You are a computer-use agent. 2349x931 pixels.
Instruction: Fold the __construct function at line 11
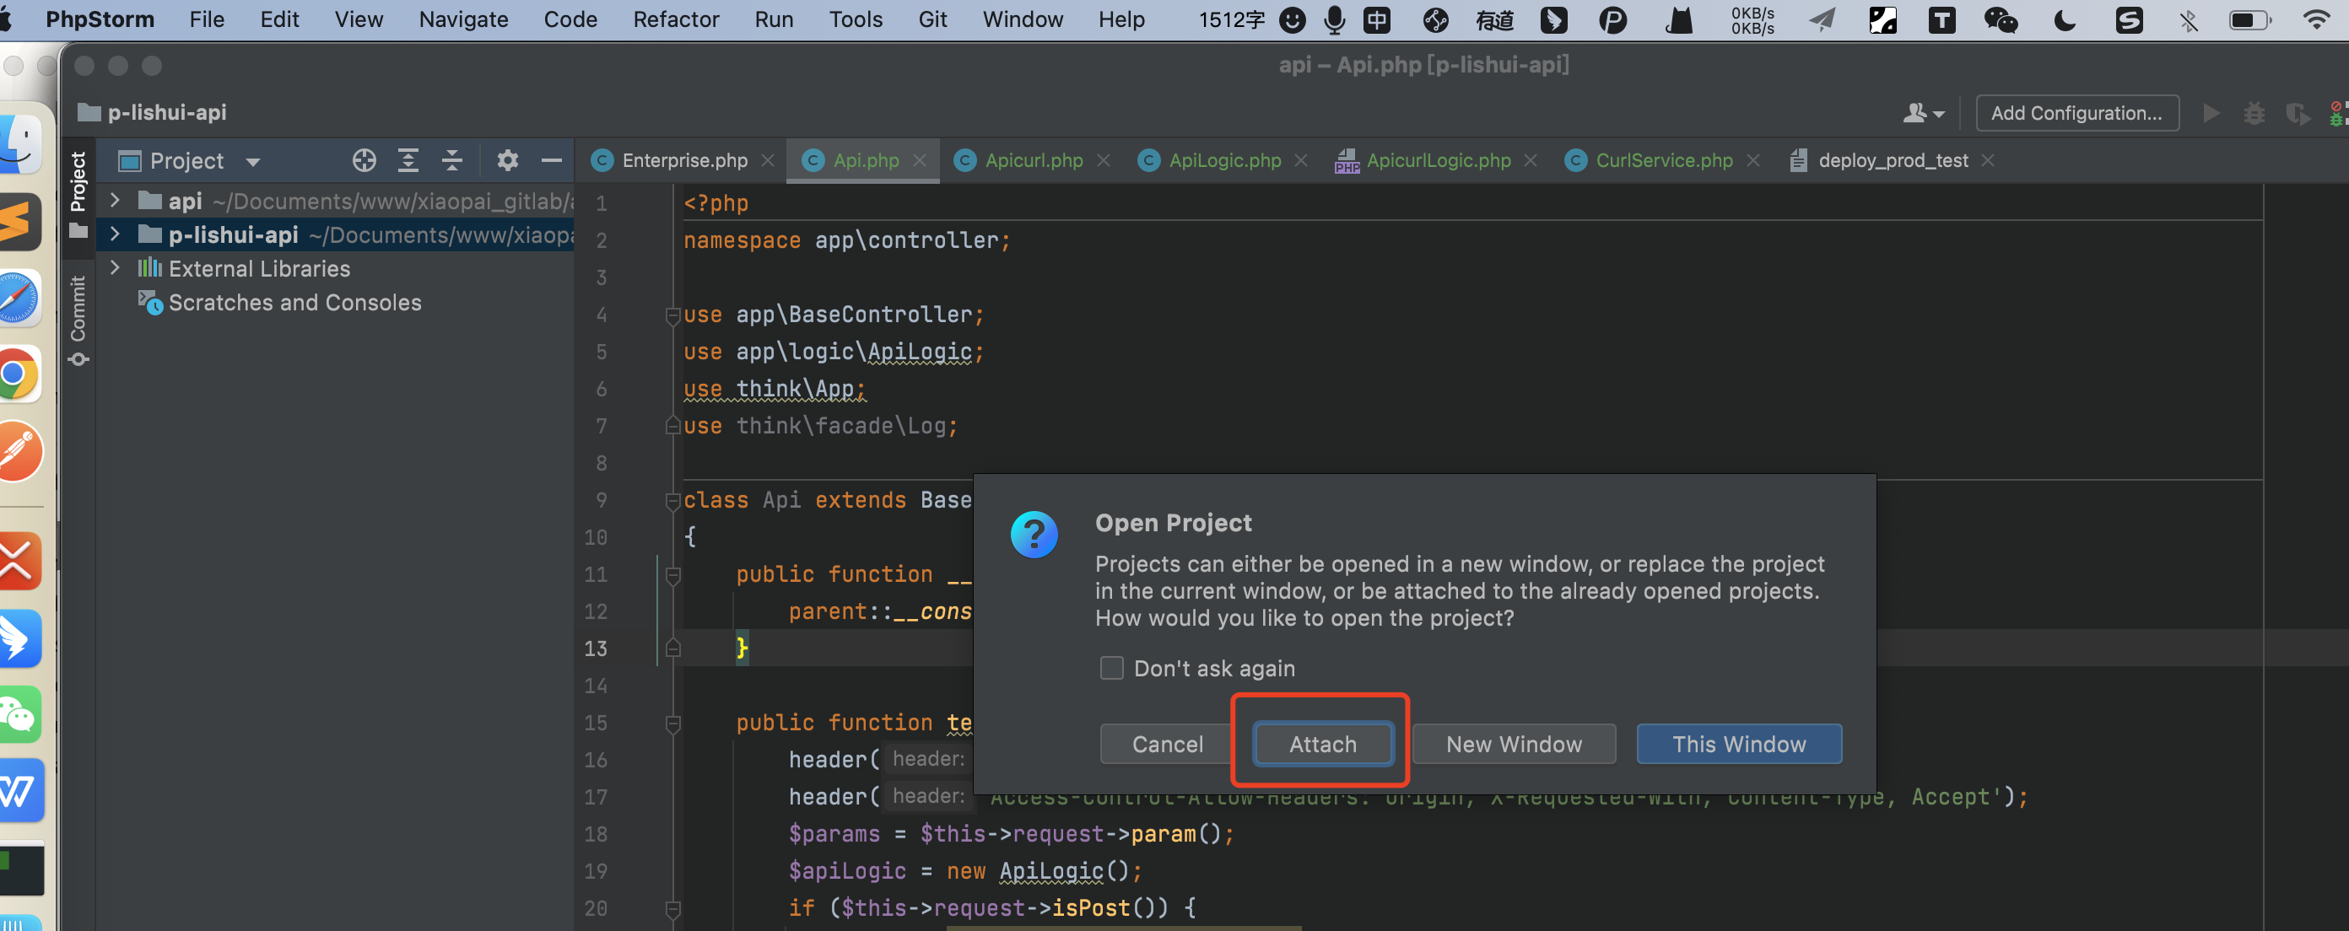673,575
